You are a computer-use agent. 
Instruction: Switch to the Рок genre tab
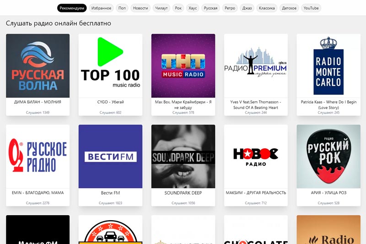[178, 8]
